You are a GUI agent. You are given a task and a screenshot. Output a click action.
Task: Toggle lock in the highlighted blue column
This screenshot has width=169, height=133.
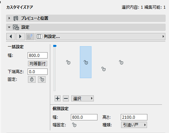point(86,63)
